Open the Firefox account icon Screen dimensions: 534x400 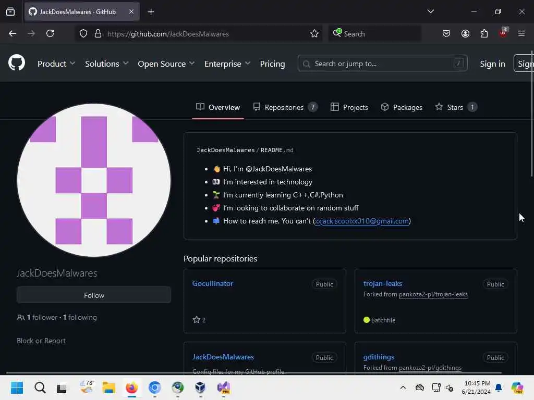(465, 33)
